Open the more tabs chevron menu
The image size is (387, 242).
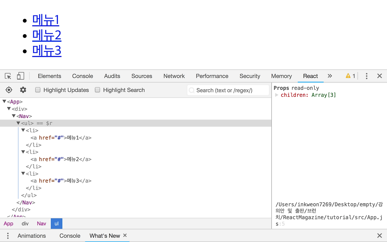coord(330,76)
